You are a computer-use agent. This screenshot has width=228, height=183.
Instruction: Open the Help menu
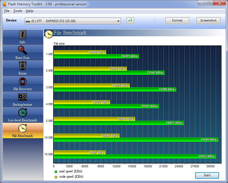click(x=30, y=11)
